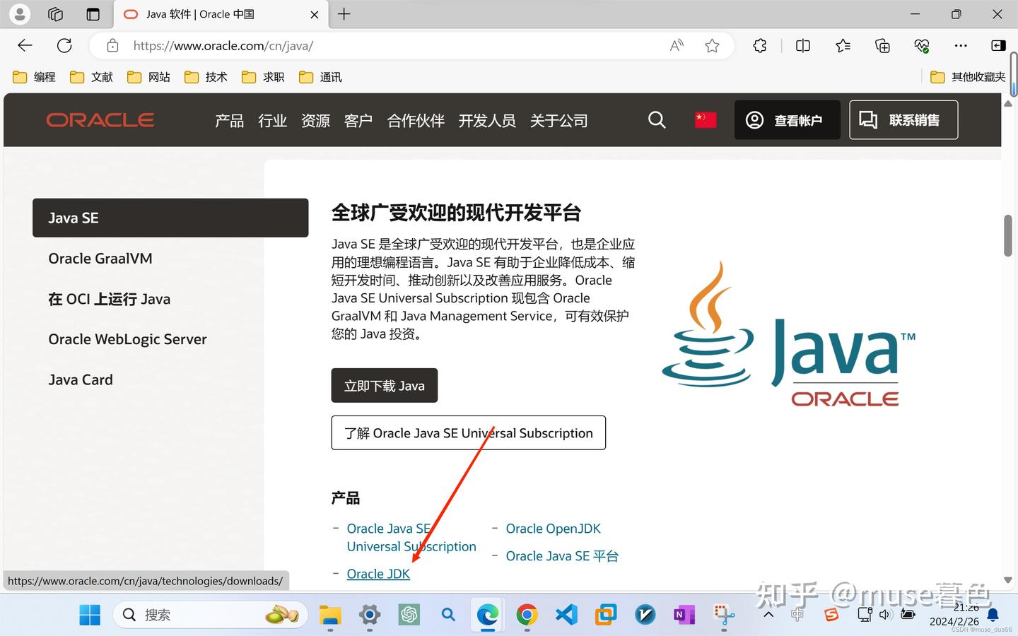
Task: Open the Extensions icon in the browser toolbar
Action: (760, 45)
